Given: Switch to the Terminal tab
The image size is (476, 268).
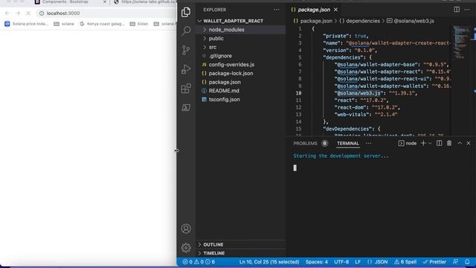Looking at the screenshot, I should coord(348,144).
